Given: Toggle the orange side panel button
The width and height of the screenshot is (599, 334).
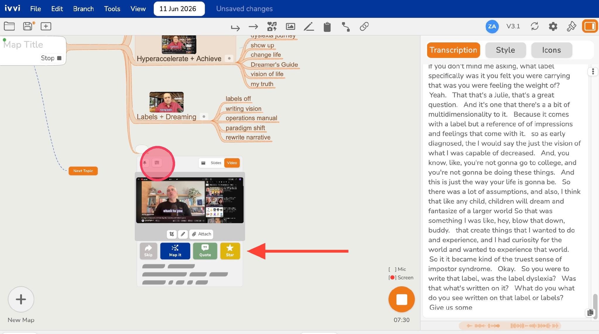Looking at the screenshot, I should (590, 26).
